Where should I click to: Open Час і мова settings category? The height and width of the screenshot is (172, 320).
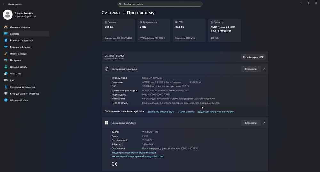point(15,74)
